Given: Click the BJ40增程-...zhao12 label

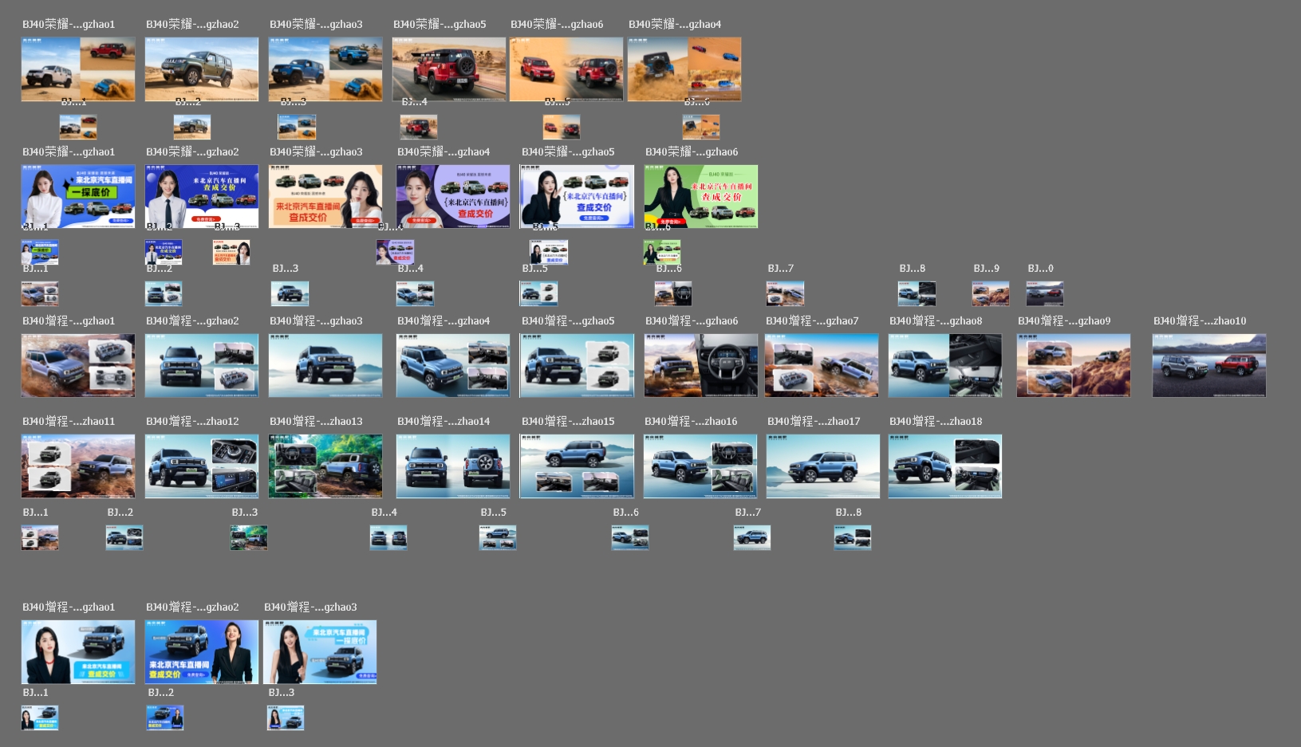Looking at the screenshot, I should [x=192, y=422].
